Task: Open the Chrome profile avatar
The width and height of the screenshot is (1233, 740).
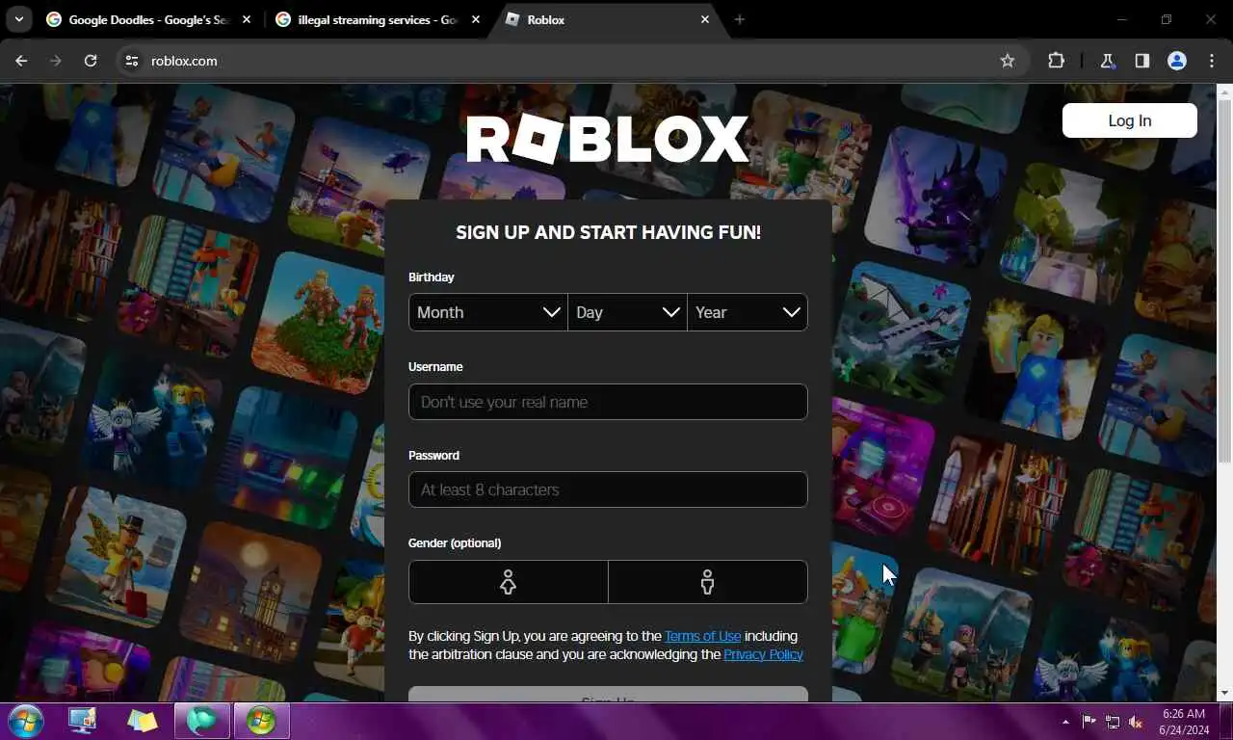Action: click(x=1177, y=61)
